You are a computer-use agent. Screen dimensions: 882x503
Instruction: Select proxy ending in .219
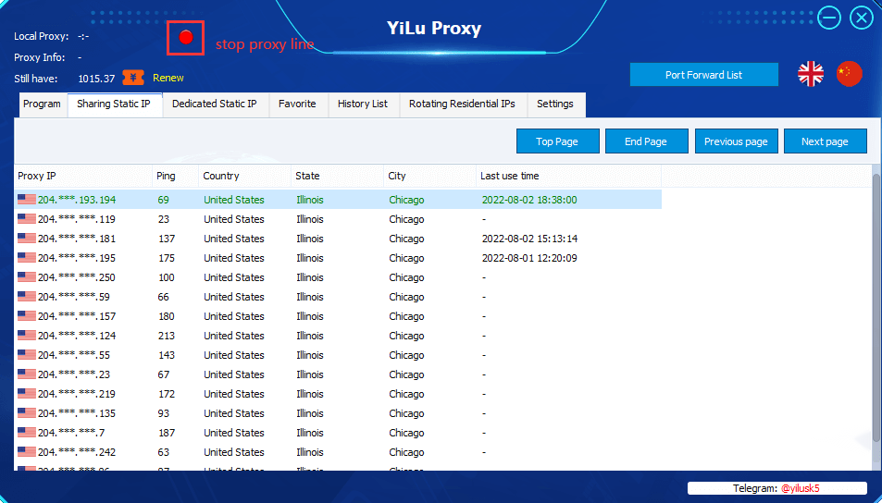point(338,393)
